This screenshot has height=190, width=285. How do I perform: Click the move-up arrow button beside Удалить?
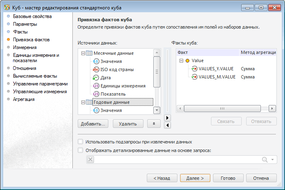[153, 123]
